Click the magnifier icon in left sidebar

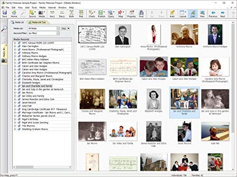click(4, 29)
